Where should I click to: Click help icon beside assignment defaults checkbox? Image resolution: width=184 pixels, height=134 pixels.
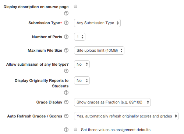pos(66,130)
